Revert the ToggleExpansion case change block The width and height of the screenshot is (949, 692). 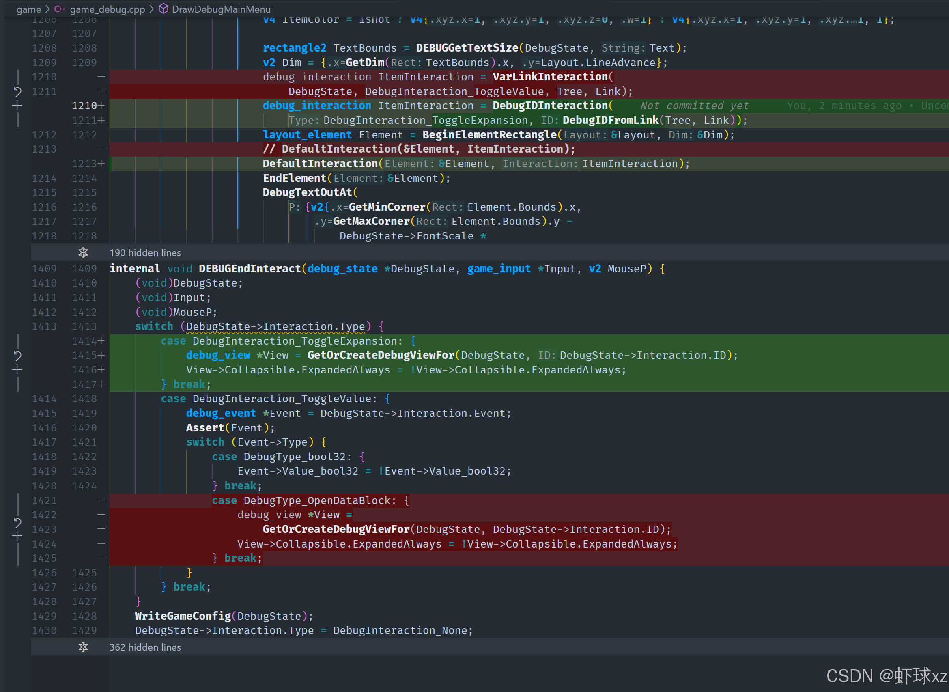(17, 356)
